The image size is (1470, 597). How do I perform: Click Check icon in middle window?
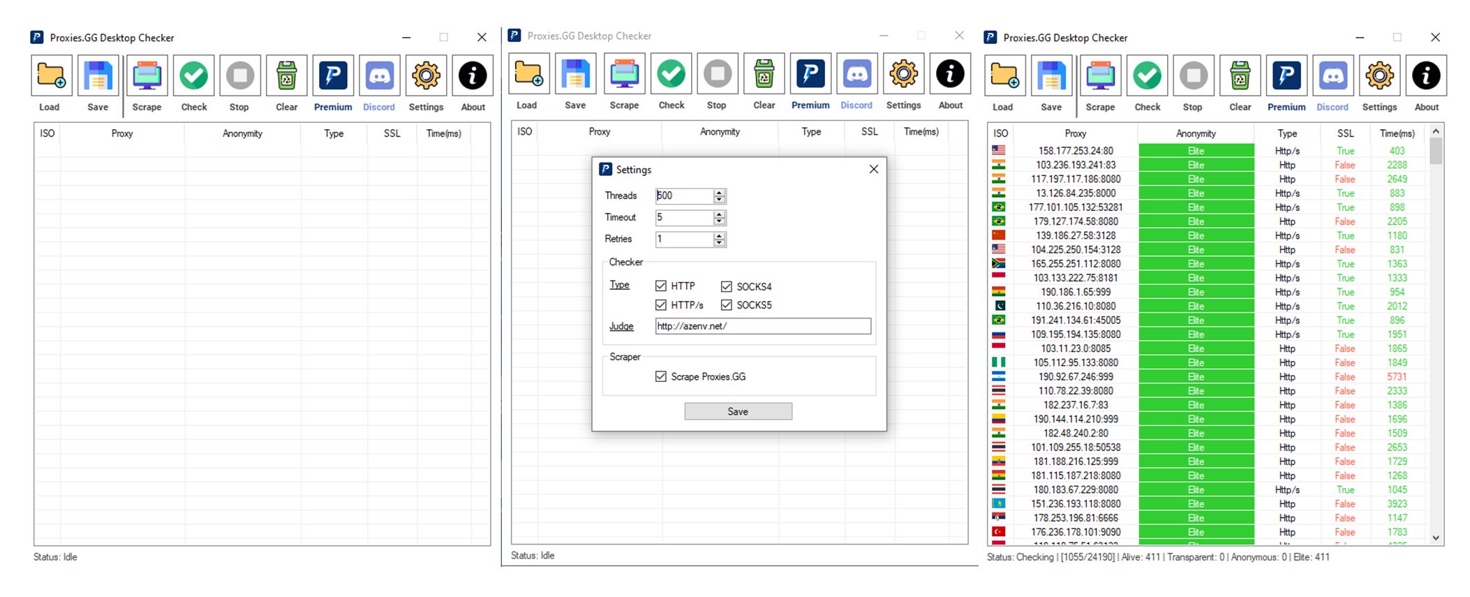pyautogui.click(x=671, y=73)
